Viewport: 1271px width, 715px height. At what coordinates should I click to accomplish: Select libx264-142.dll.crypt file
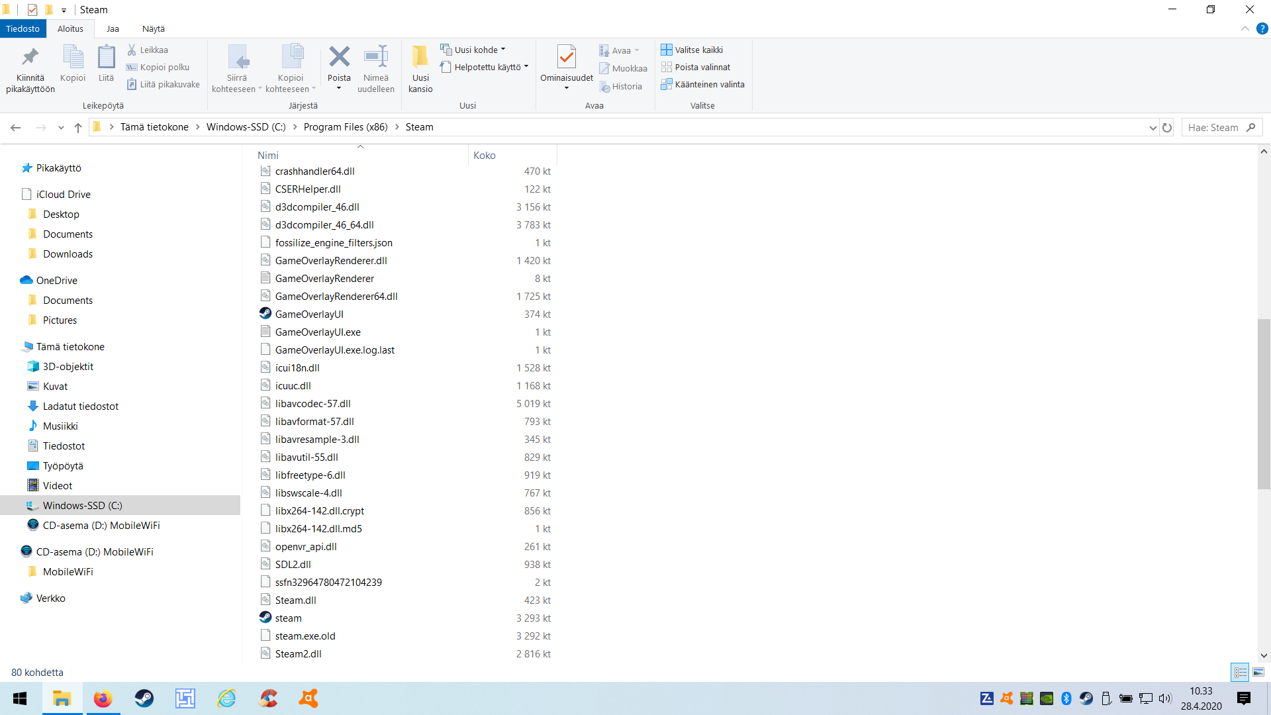(312, 510)
